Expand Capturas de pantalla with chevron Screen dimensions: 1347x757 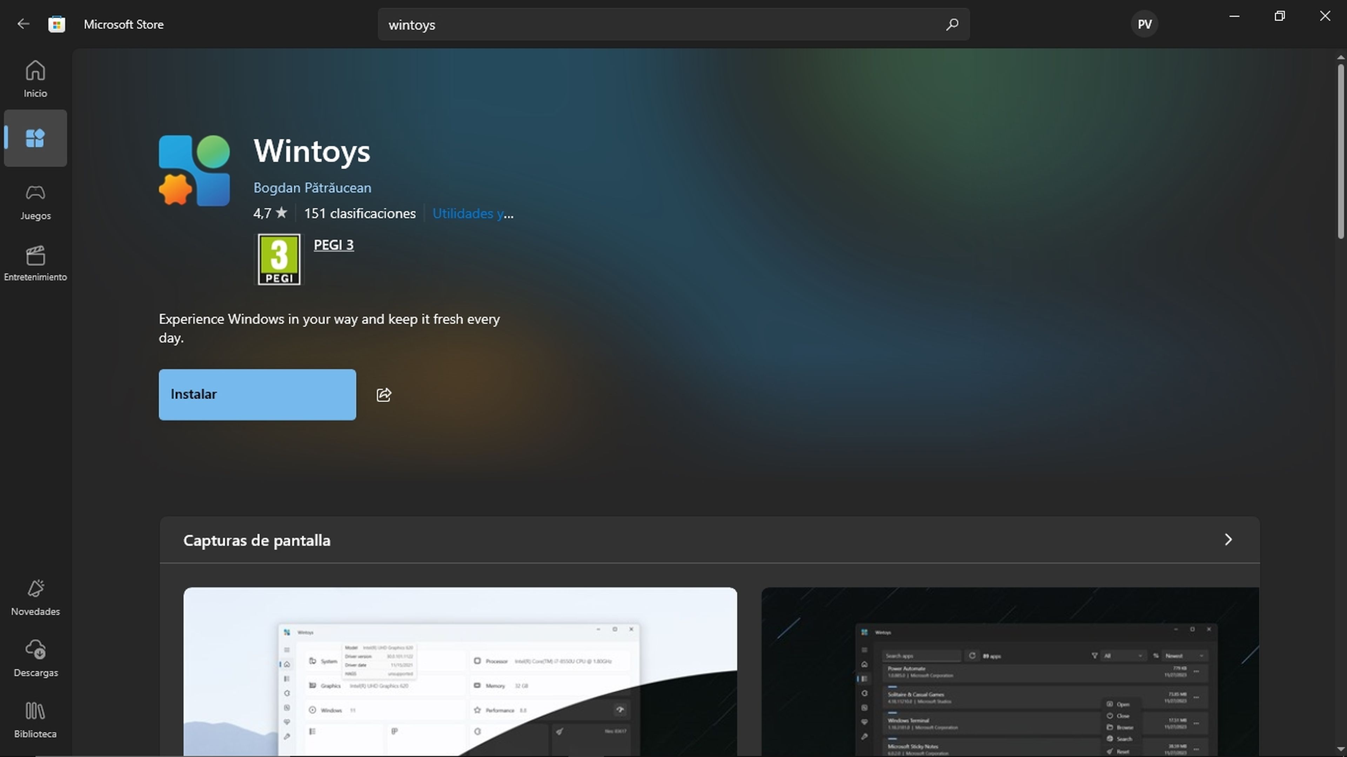tap(1228, 540)
